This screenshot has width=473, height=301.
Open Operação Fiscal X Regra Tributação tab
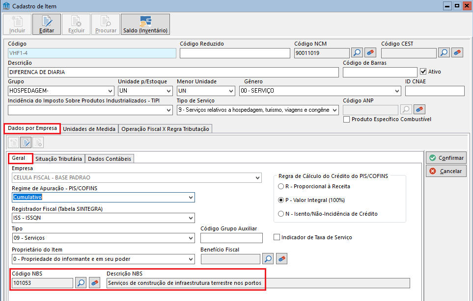pyautogui.click(x=166, y=129)
